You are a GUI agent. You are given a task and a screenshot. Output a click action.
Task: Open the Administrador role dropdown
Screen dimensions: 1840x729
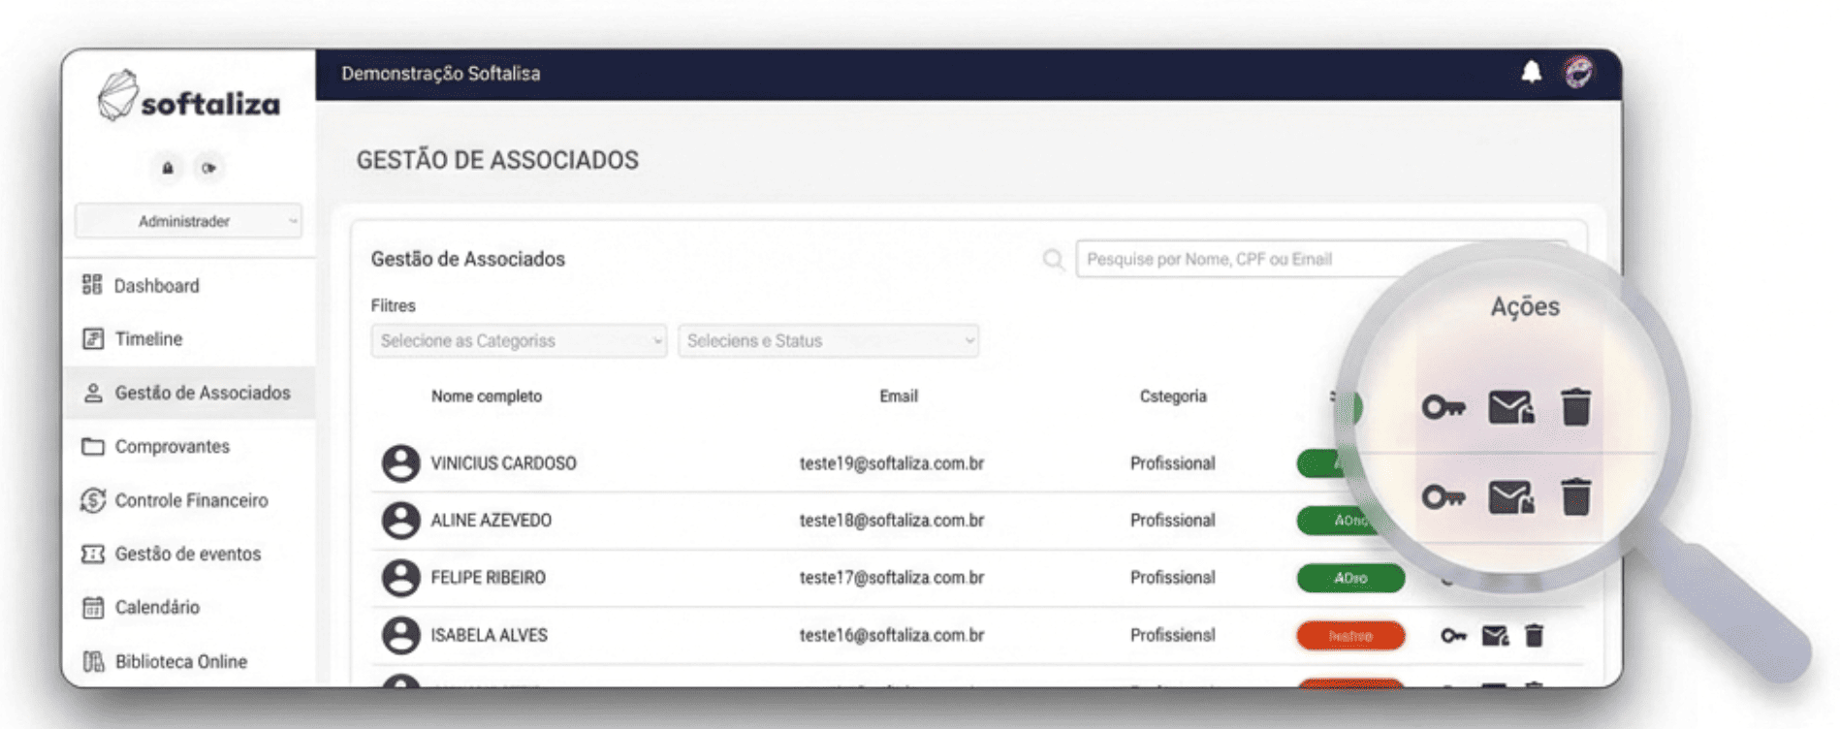(188, 221)
